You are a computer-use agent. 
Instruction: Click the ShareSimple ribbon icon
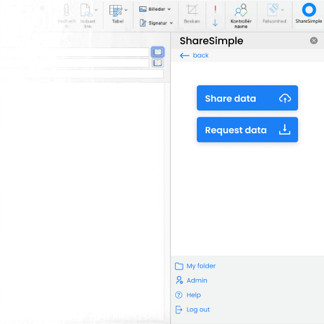[309, 10]
